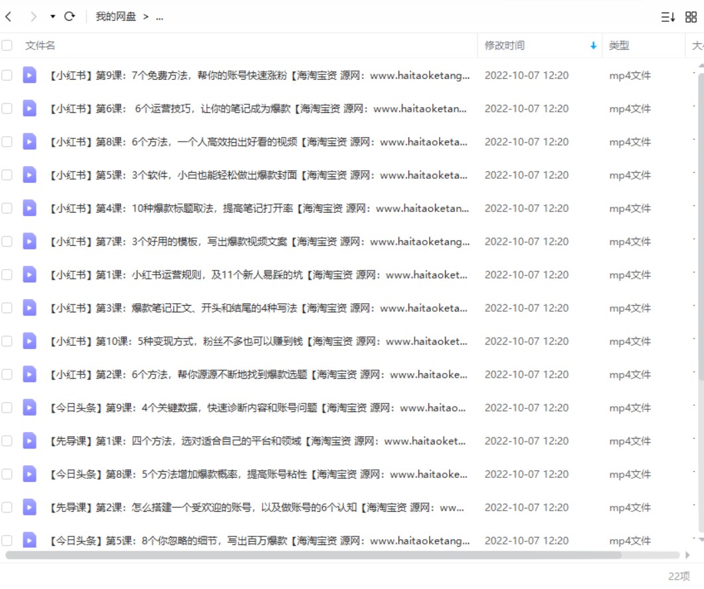The height and width of the screenshot is (589, 704).
Task: Click video icon of 小红书 第6课
Action: pyautogui.click(x=30, y=108)
